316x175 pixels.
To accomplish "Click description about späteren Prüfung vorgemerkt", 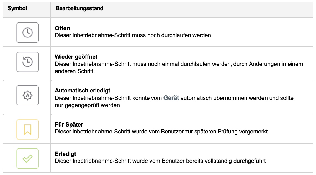I will click(x=161, y=132).
